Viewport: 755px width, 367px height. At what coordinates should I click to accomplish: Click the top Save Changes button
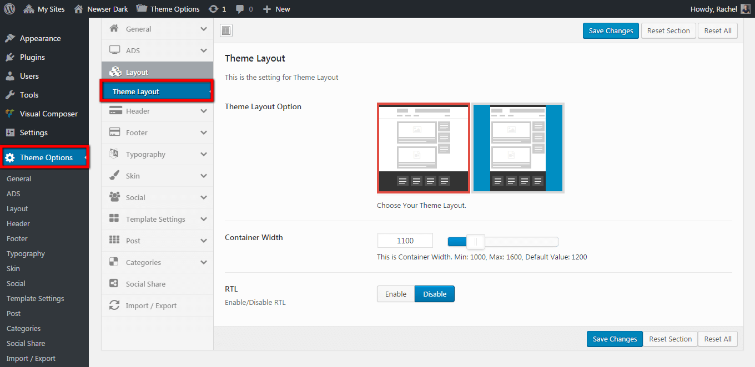(611, 30)
